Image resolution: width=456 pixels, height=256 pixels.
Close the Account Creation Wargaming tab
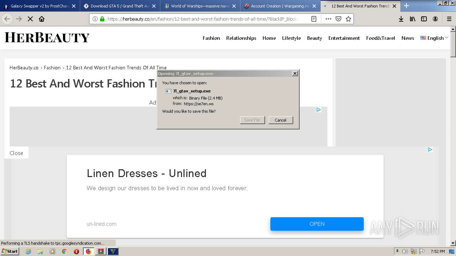[314, 6]
